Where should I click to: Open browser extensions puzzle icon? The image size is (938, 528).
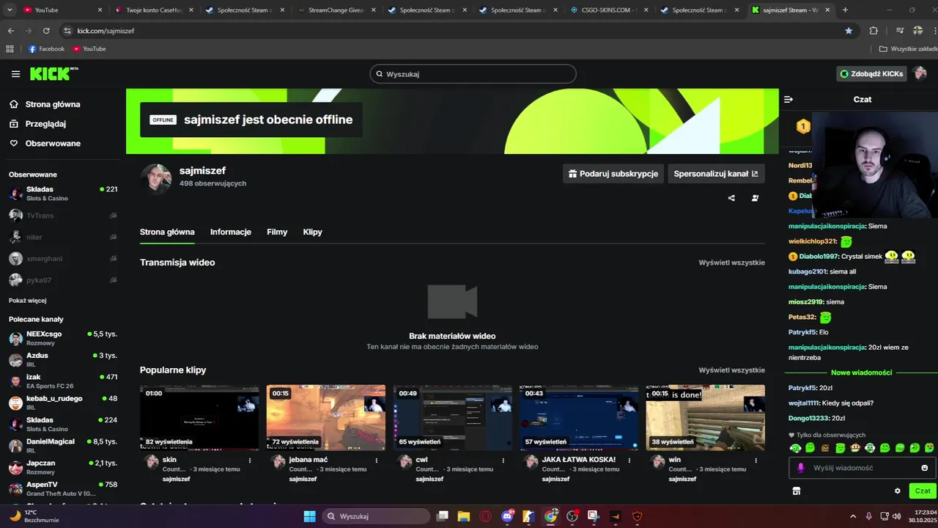[873, 31]
